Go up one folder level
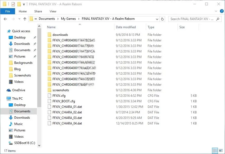The height and width of the screenshot is (154, 225). tap(25, 19)
